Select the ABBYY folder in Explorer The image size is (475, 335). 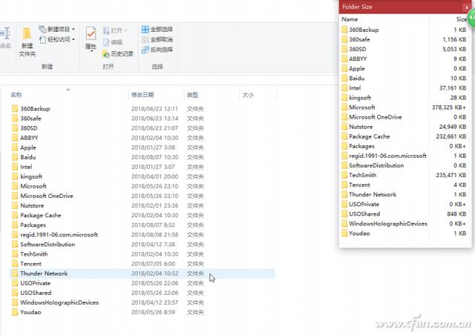(24, 138)
